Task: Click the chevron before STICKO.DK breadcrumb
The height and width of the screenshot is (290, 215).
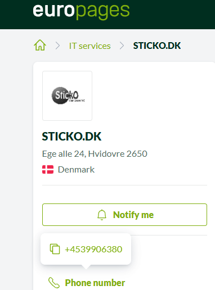Action: (122, 46)
